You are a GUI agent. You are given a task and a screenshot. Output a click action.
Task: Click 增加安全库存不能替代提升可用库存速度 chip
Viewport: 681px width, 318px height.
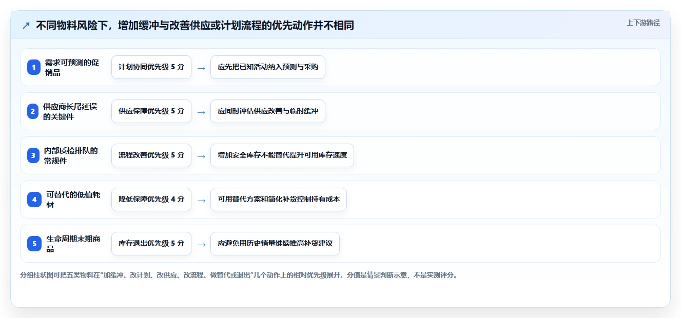282,155
